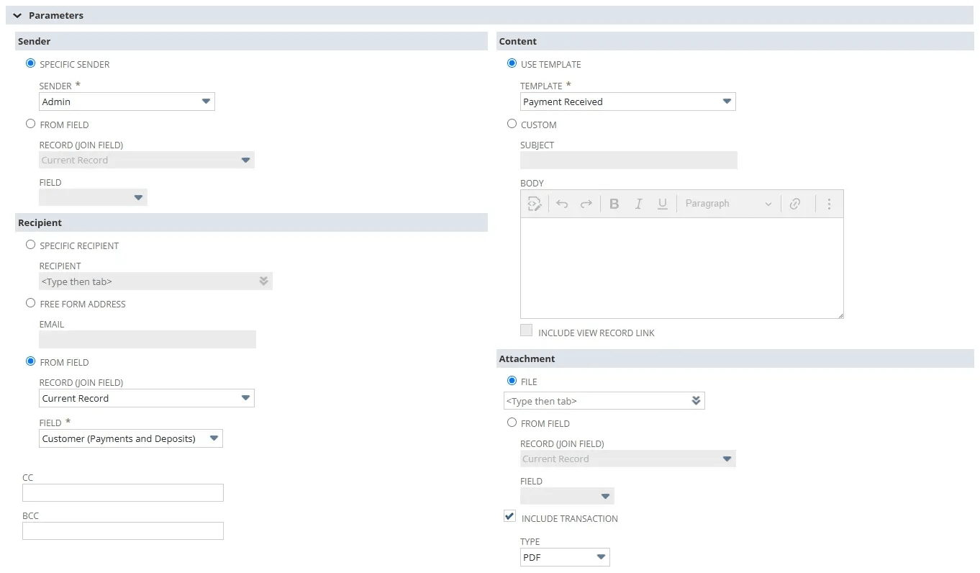This screenshot has height=573, width=980.
Task: Click the body editor resize handle
Action: [x=840, y=315]
